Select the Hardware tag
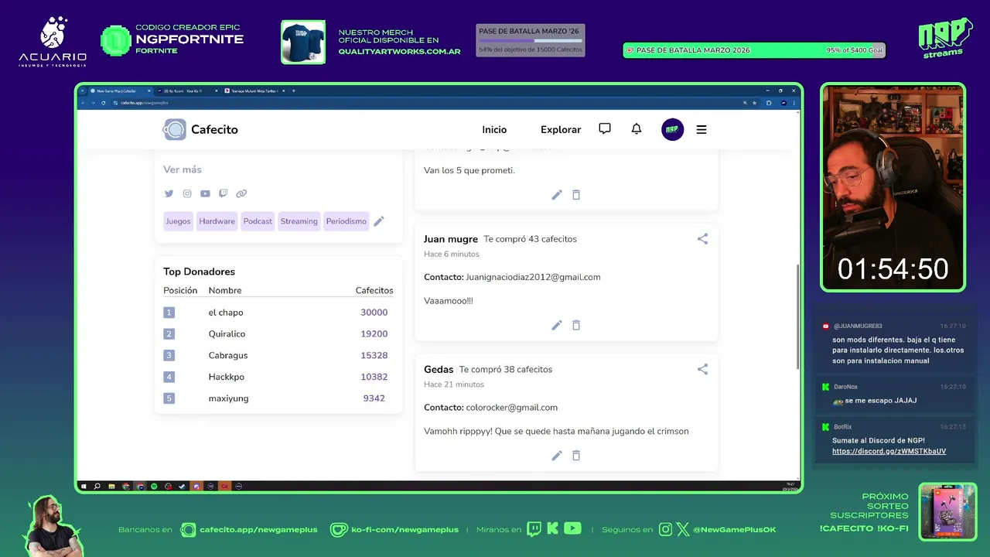 coord(217,221)
